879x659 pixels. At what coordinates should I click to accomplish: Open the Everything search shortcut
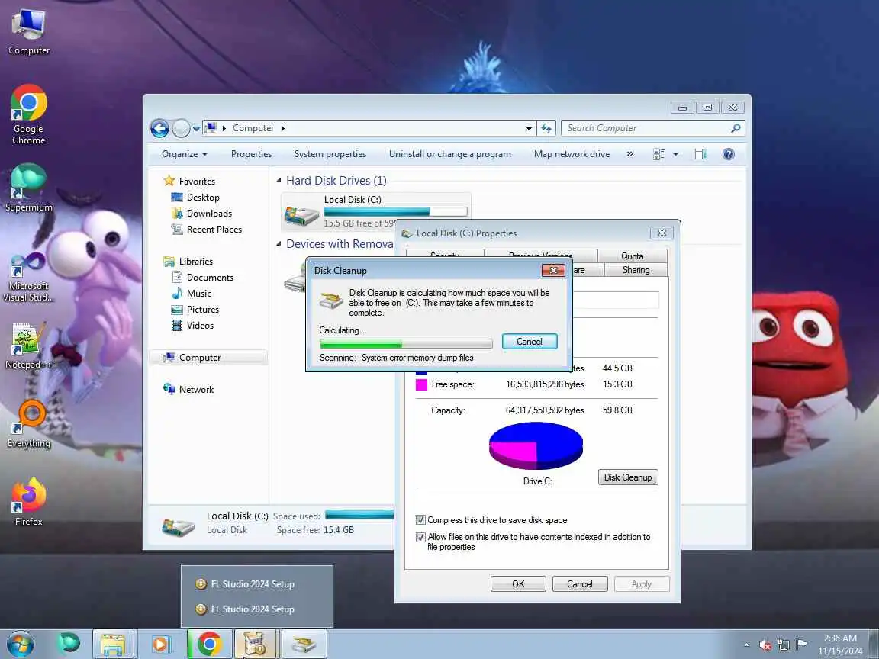tap(28, 424)
